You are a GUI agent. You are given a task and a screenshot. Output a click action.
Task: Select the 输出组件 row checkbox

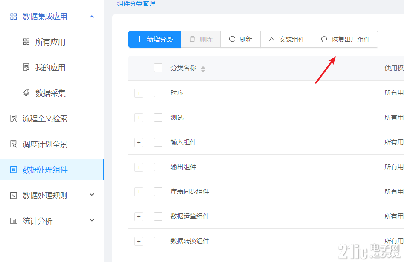point(158,167)
